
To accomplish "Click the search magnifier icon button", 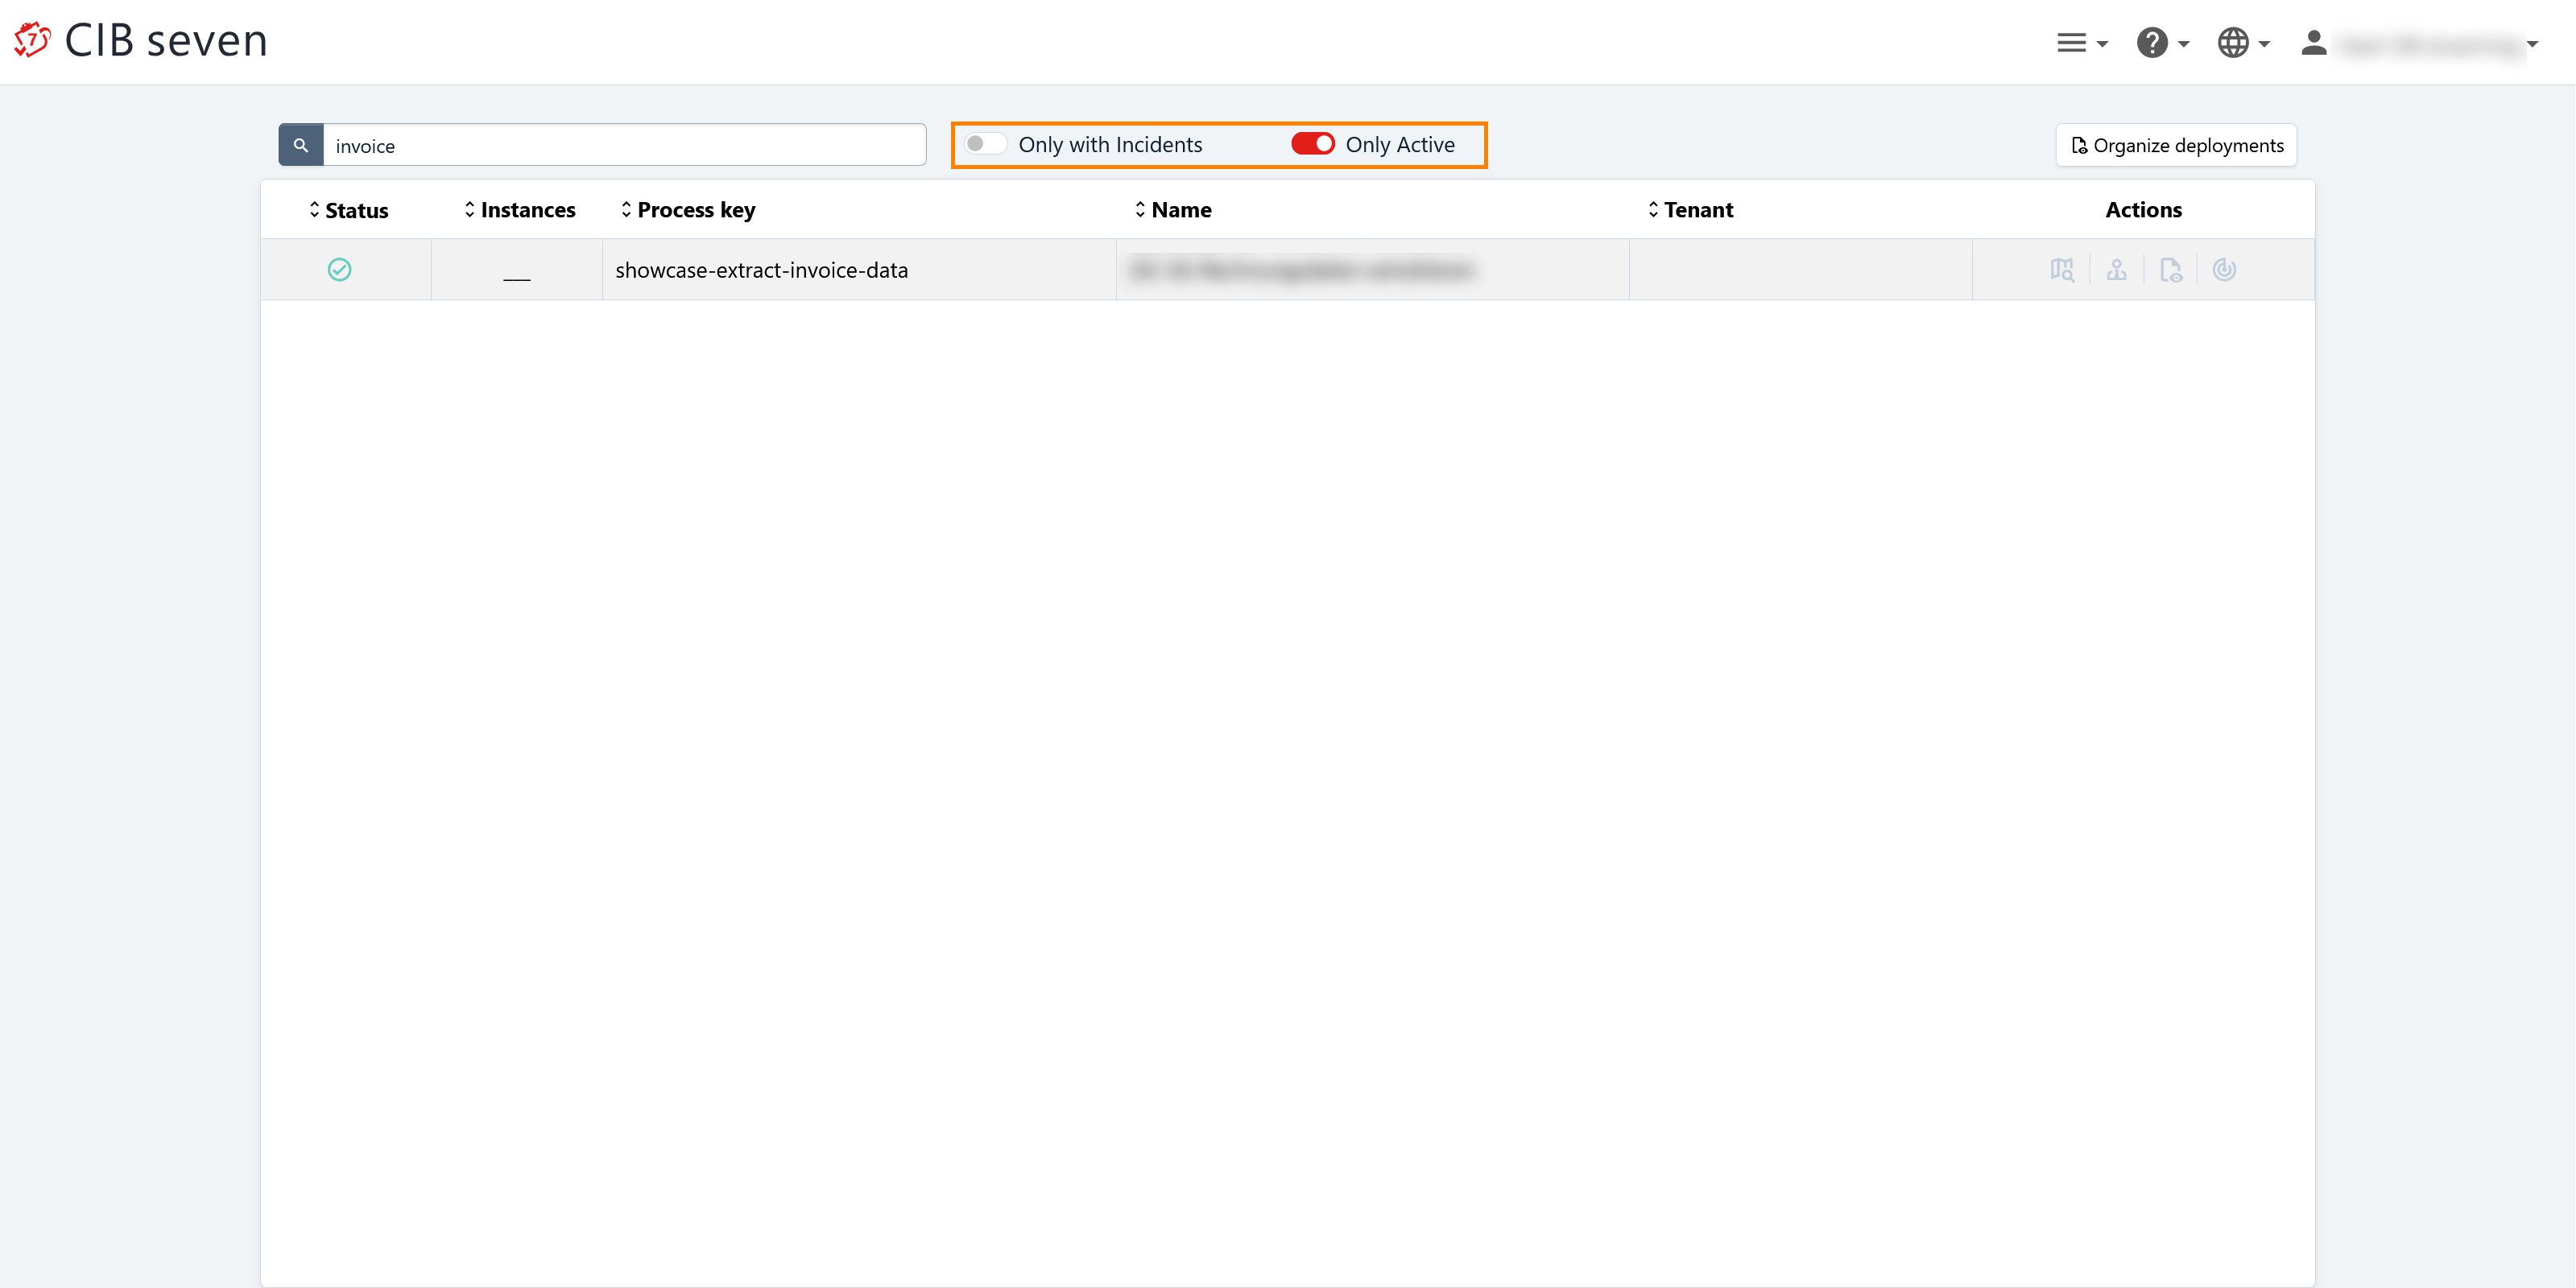I will click(300, 145).
